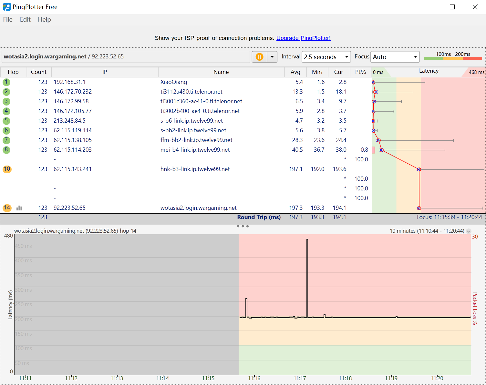Open the Edit menu
The height and width of the screenshot is (385, 486).
click(x=25, y=19)
